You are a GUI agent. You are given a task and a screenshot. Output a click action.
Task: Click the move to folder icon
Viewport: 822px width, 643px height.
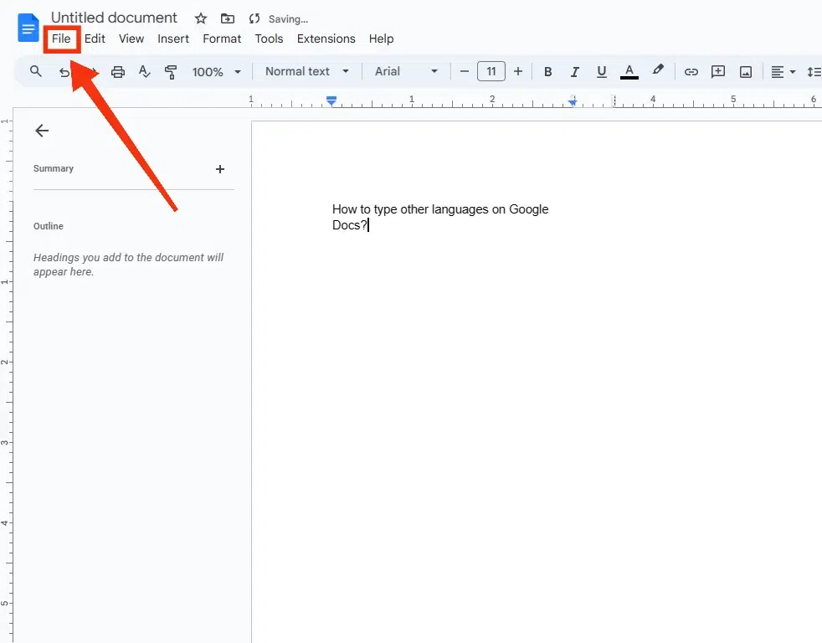[228, 19]
